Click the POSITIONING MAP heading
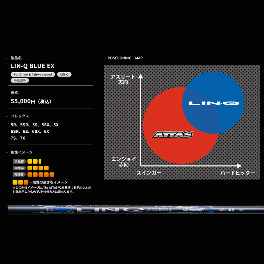 [125, 58]
